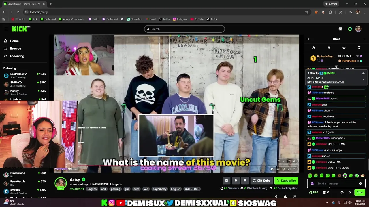Click the Send a message chat input

click(336, 183)
